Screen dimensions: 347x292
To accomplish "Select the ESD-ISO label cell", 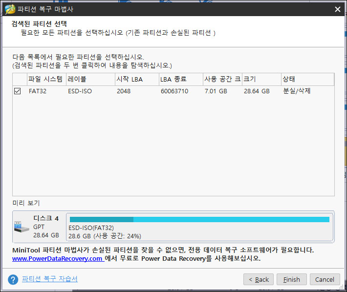I will click(x=80, y=91).
